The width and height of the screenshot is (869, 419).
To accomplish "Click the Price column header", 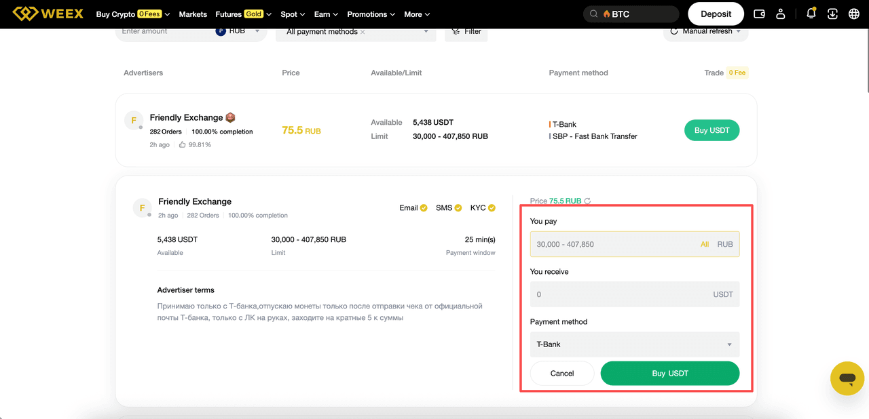I will coord(291,73).
